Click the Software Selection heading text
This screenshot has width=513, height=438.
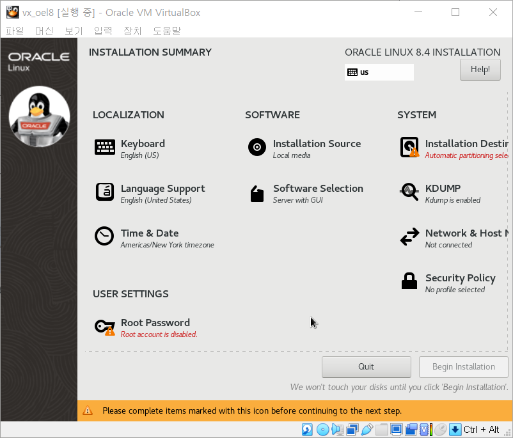[318, 189]
